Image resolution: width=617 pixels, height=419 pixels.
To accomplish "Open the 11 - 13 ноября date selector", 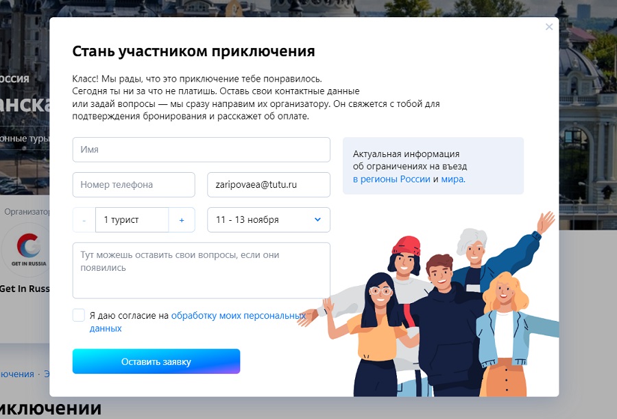I will (x=268, y=219).
